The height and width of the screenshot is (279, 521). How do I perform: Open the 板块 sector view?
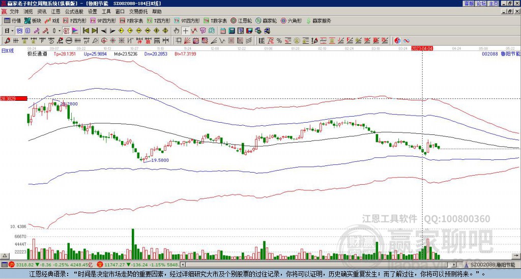tap(32, 20)
